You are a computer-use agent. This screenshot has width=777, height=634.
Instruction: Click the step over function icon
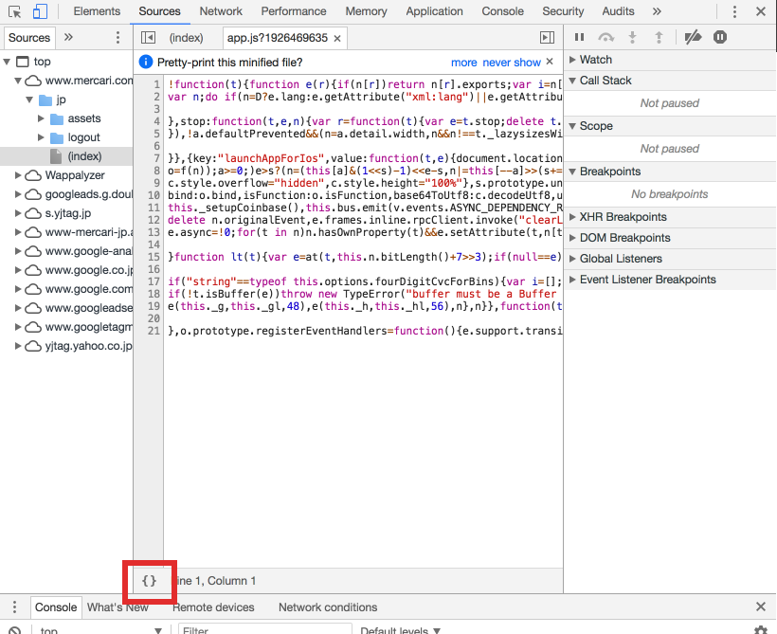606,37
